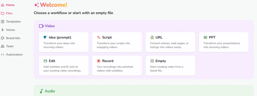Click the PPT slide icon

pyautogui.click(x=205, y=38)
